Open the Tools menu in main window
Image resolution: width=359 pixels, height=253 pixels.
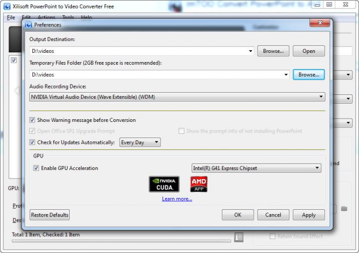[x=68, y=17]
